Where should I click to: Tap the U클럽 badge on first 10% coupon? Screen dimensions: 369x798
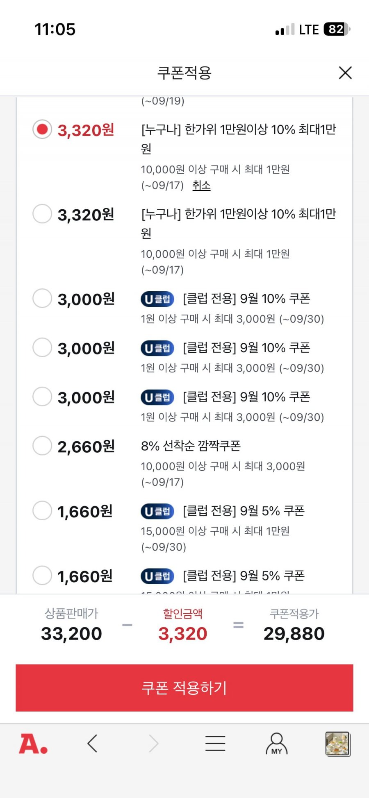coord(157,299)
